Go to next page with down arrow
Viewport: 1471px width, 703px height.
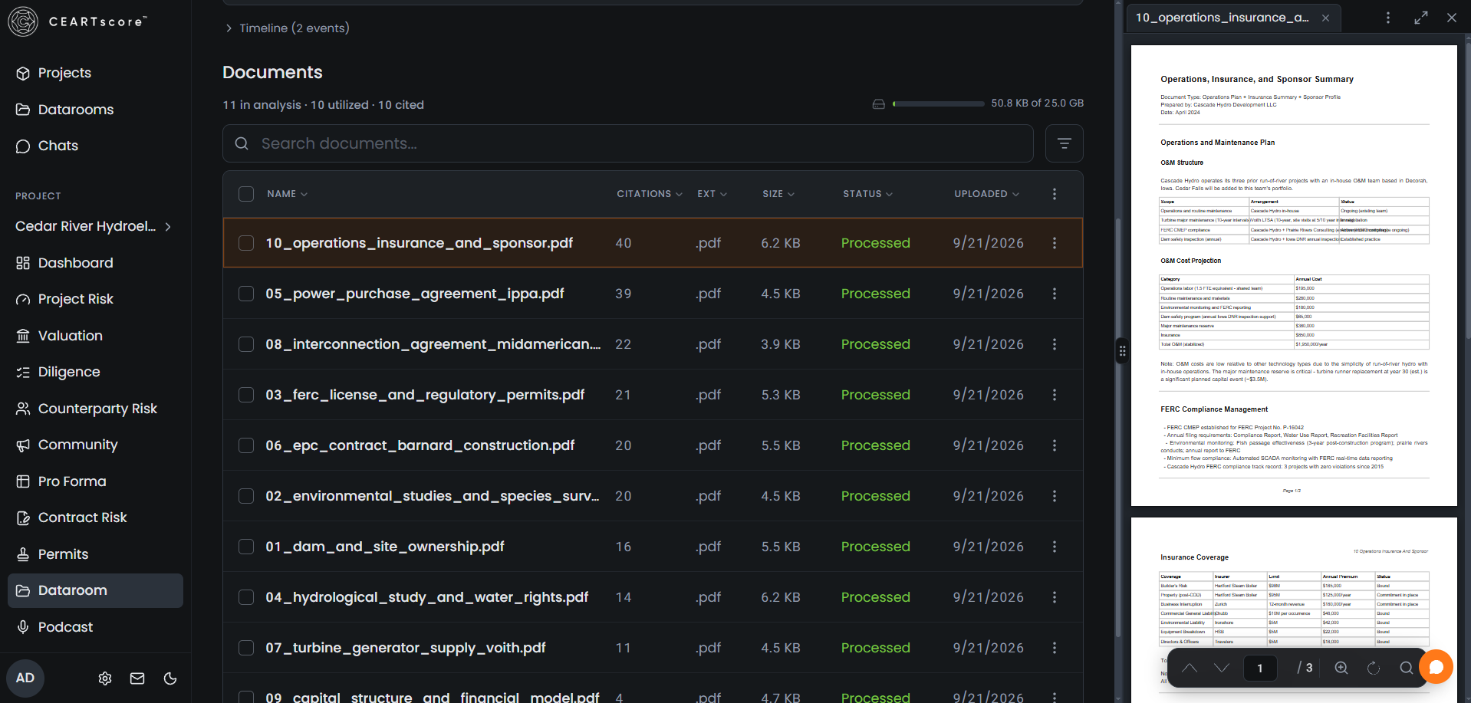tap(1222, 668)
